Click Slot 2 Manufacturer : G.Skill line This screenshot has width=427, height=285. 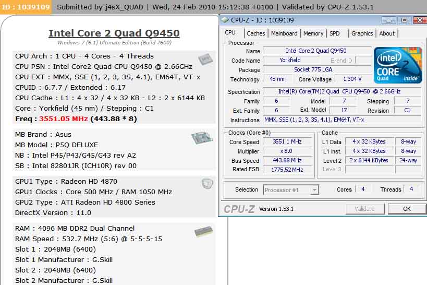coord(64,280)
